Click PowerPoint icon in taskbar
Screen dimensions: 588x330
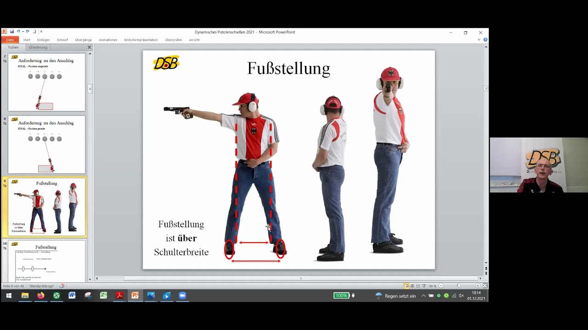(135, 296)
